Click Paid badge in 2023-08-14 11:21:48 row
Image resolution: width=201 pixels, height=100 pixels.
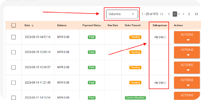pyautogui.click(x=92, y=83)
